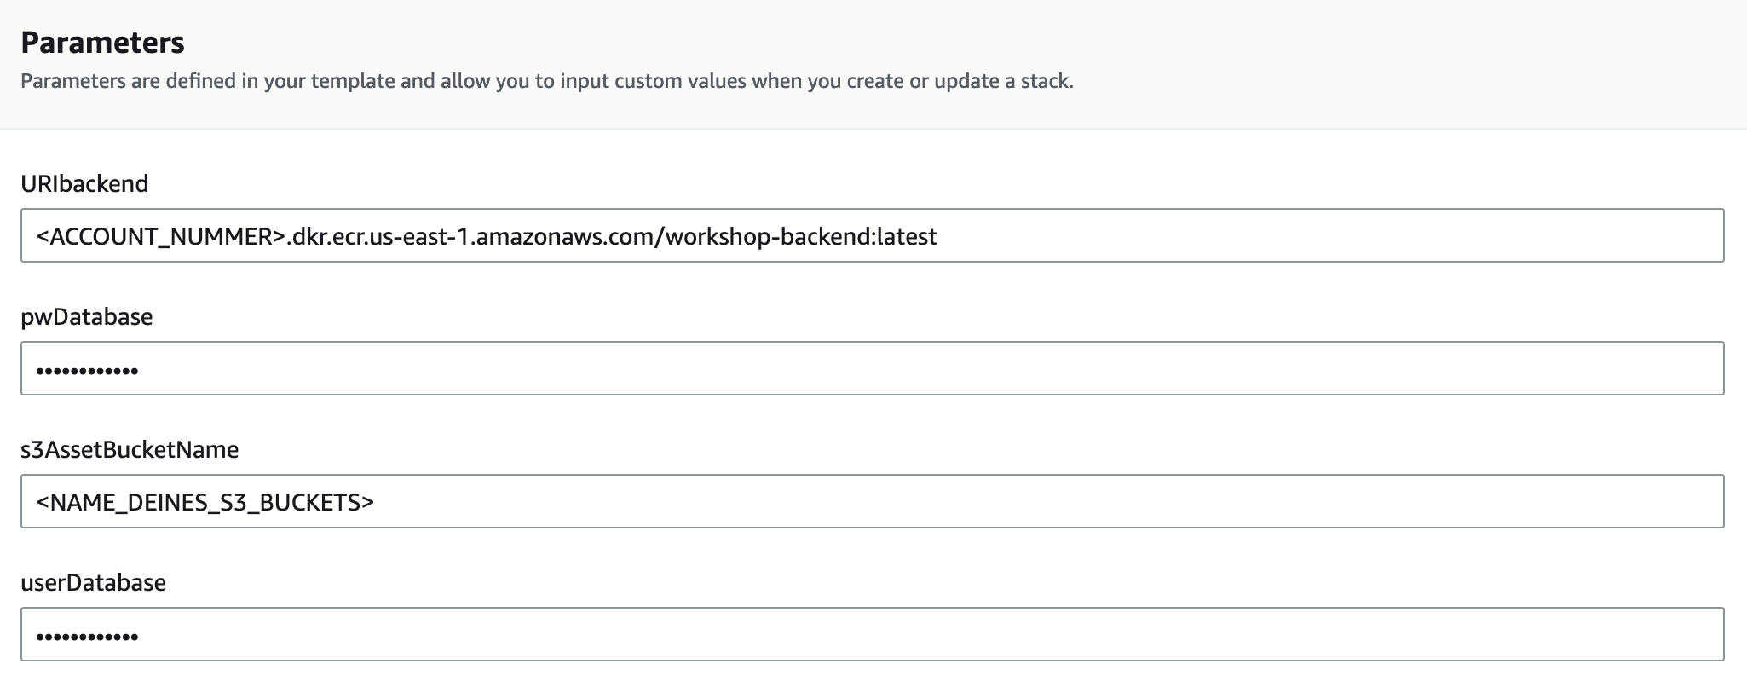Select the s3AssetBucketName text box
1747x687 pixels.
coord(872,501)
